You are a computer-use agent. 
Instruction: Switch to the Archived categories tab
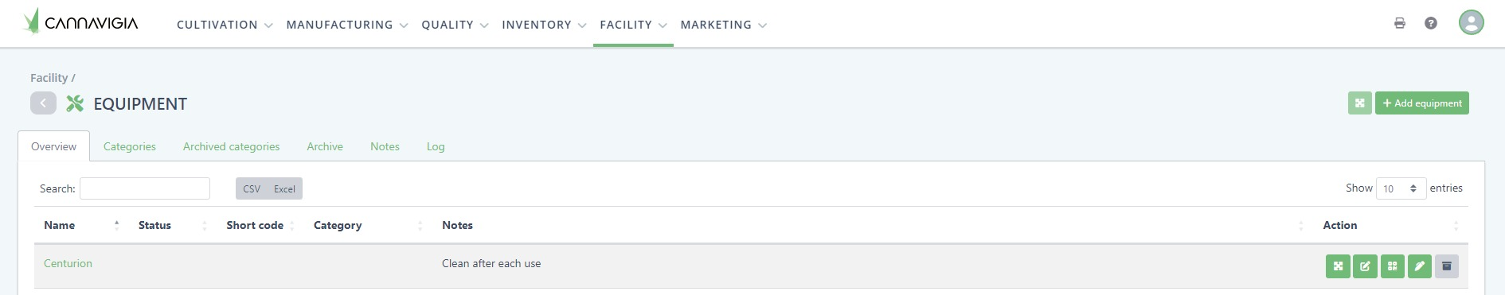point(231,146)
